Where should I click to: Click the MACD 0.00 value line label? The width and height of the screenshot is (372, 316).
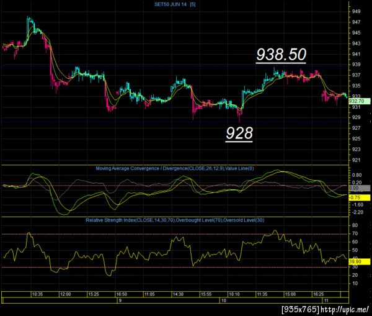(x=359, y=188)
